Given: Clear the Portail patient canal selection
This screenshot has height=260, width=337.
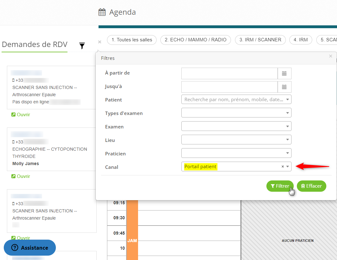Looking at the screenshot, I should (282, 167).
